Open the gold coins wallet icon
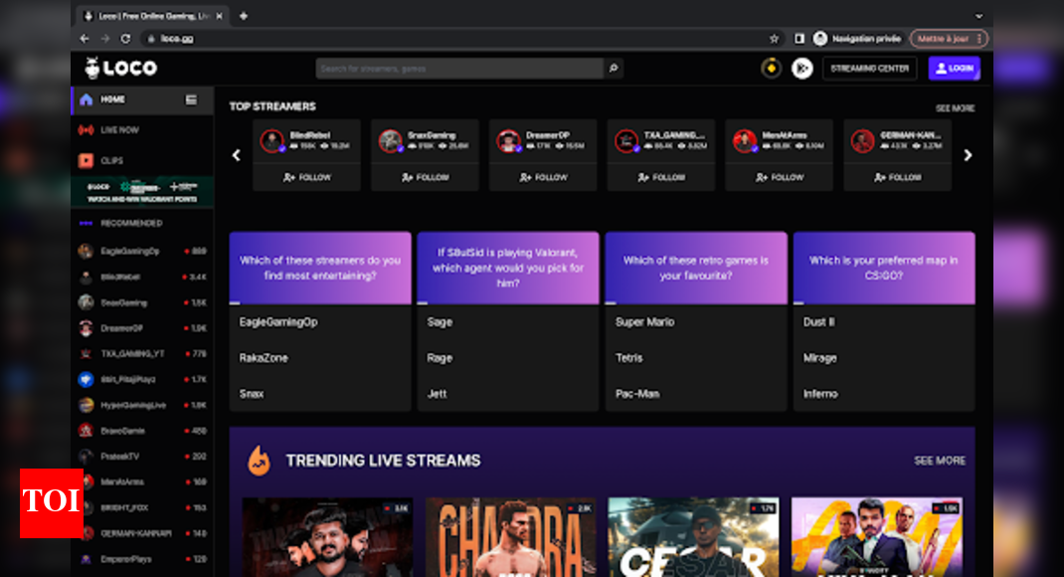 tap(771, 68)
